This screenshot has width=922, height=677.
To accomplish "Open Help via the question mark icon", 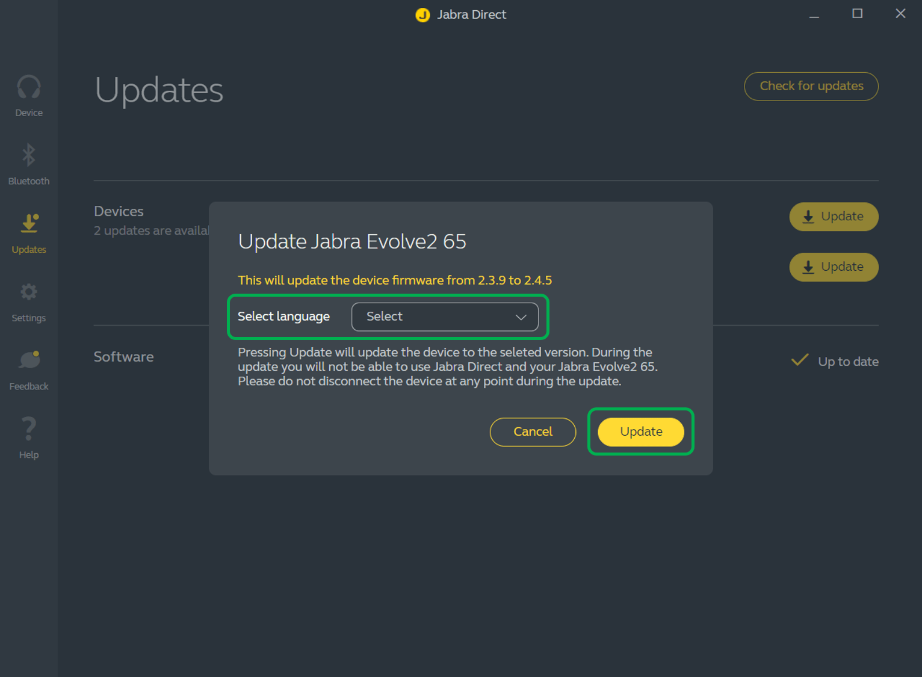I will (x=29, y=428).
